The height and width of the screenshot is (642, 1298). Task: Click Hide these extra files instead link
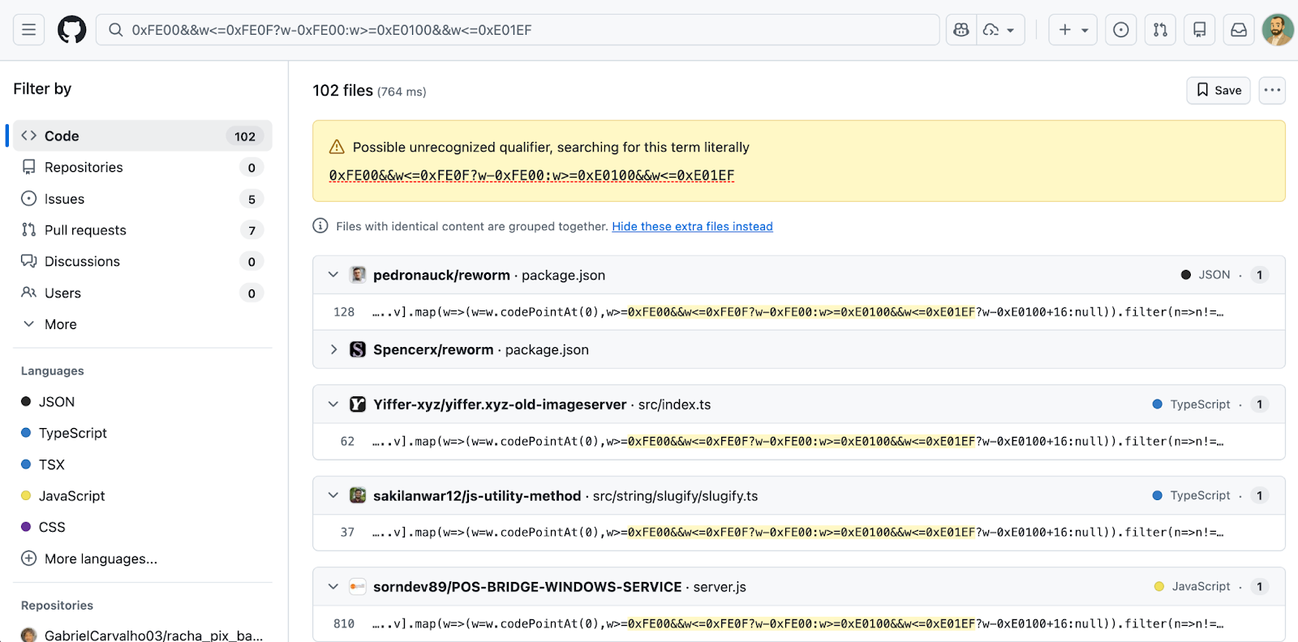click(692, 226)
